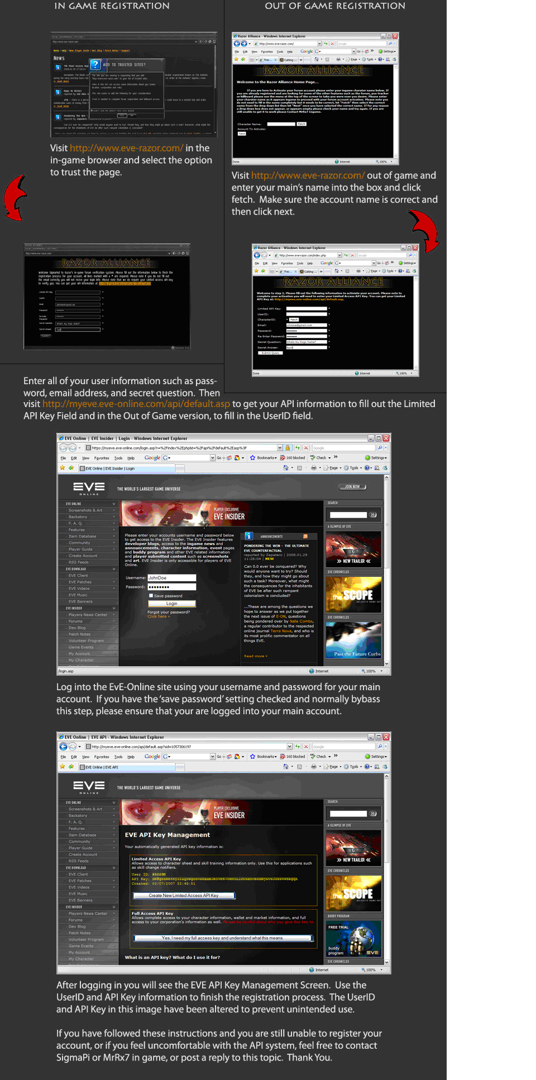Click the Internet zone globe in the EVE API window status bar
Viewport: 536px width, 1080px height.
coord(312,970)
